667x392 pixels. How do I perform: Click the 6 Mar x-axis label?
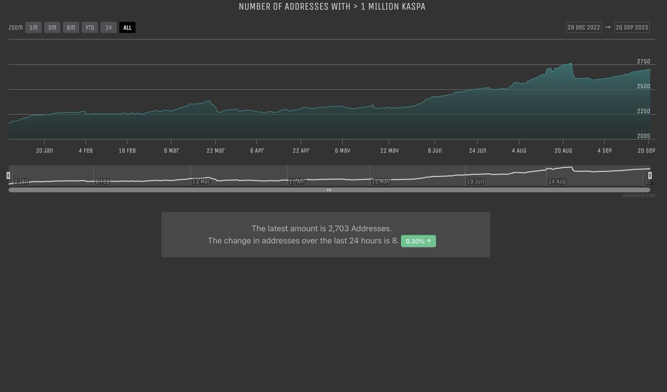[x=171, y=150]
